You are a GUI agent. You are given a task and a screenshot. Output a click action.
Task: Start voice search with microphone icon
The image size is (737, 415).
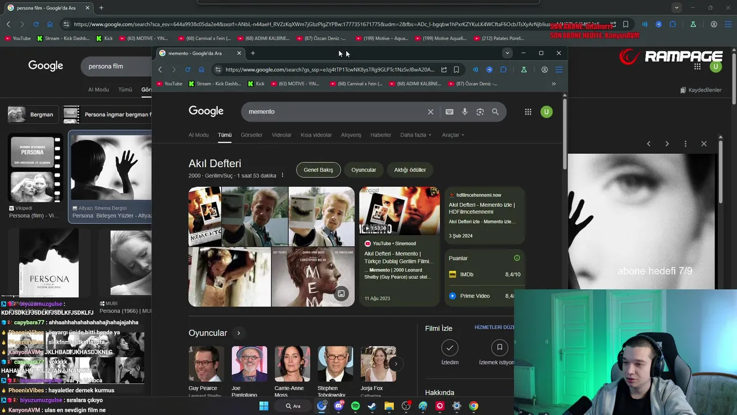465,112
